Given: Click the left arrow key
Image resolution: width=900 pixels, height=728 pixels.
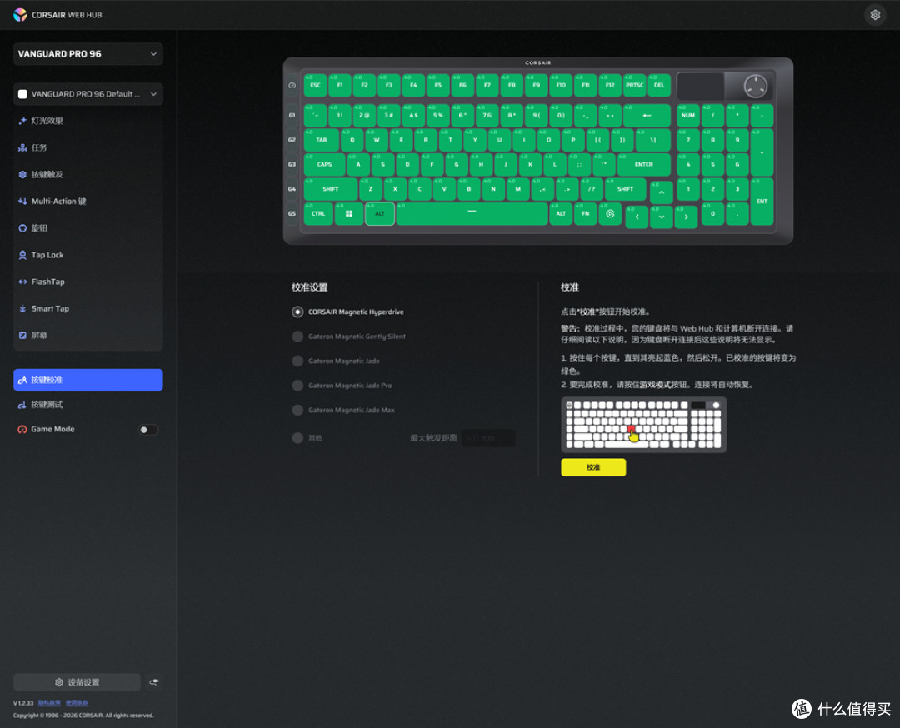Looking at the screenshot, I should click(637, 217).
